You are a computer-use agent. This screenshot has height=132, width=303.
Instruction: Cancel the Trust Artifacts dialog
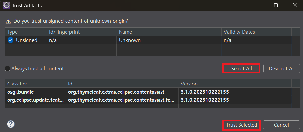[281, 125]
